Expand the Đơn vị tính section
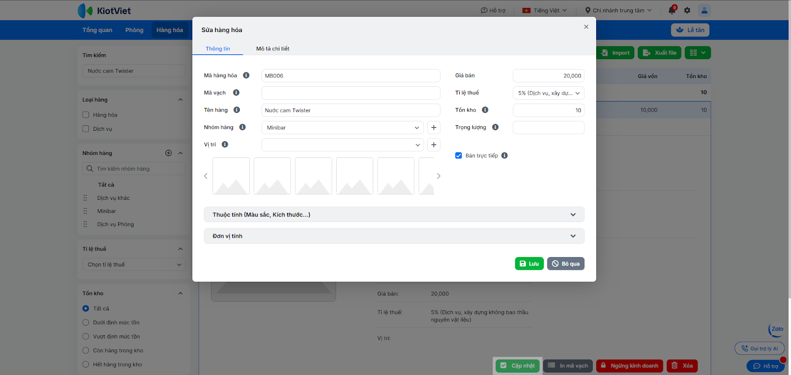The height and width of the screenshot is (375, 791). coord(394,236)
